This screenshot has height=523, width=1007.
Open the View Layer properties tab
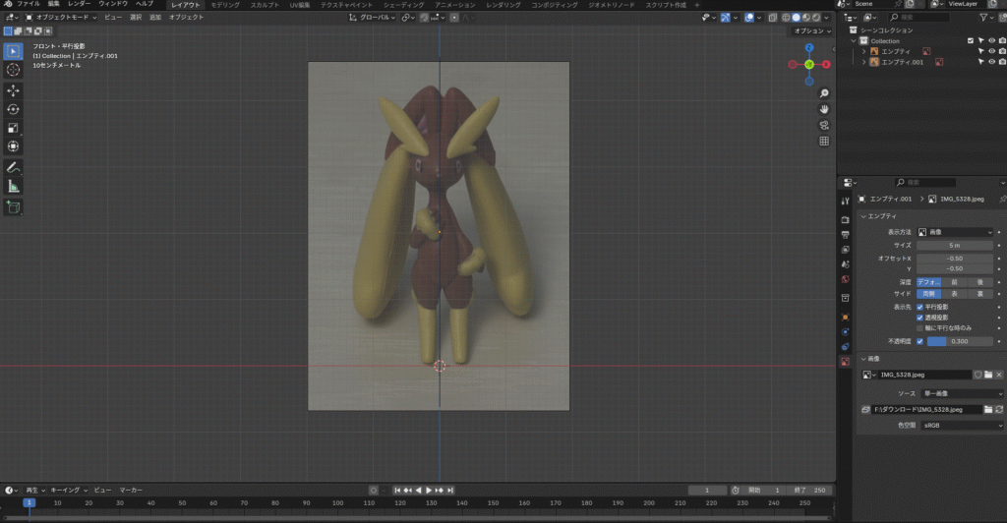845,249
